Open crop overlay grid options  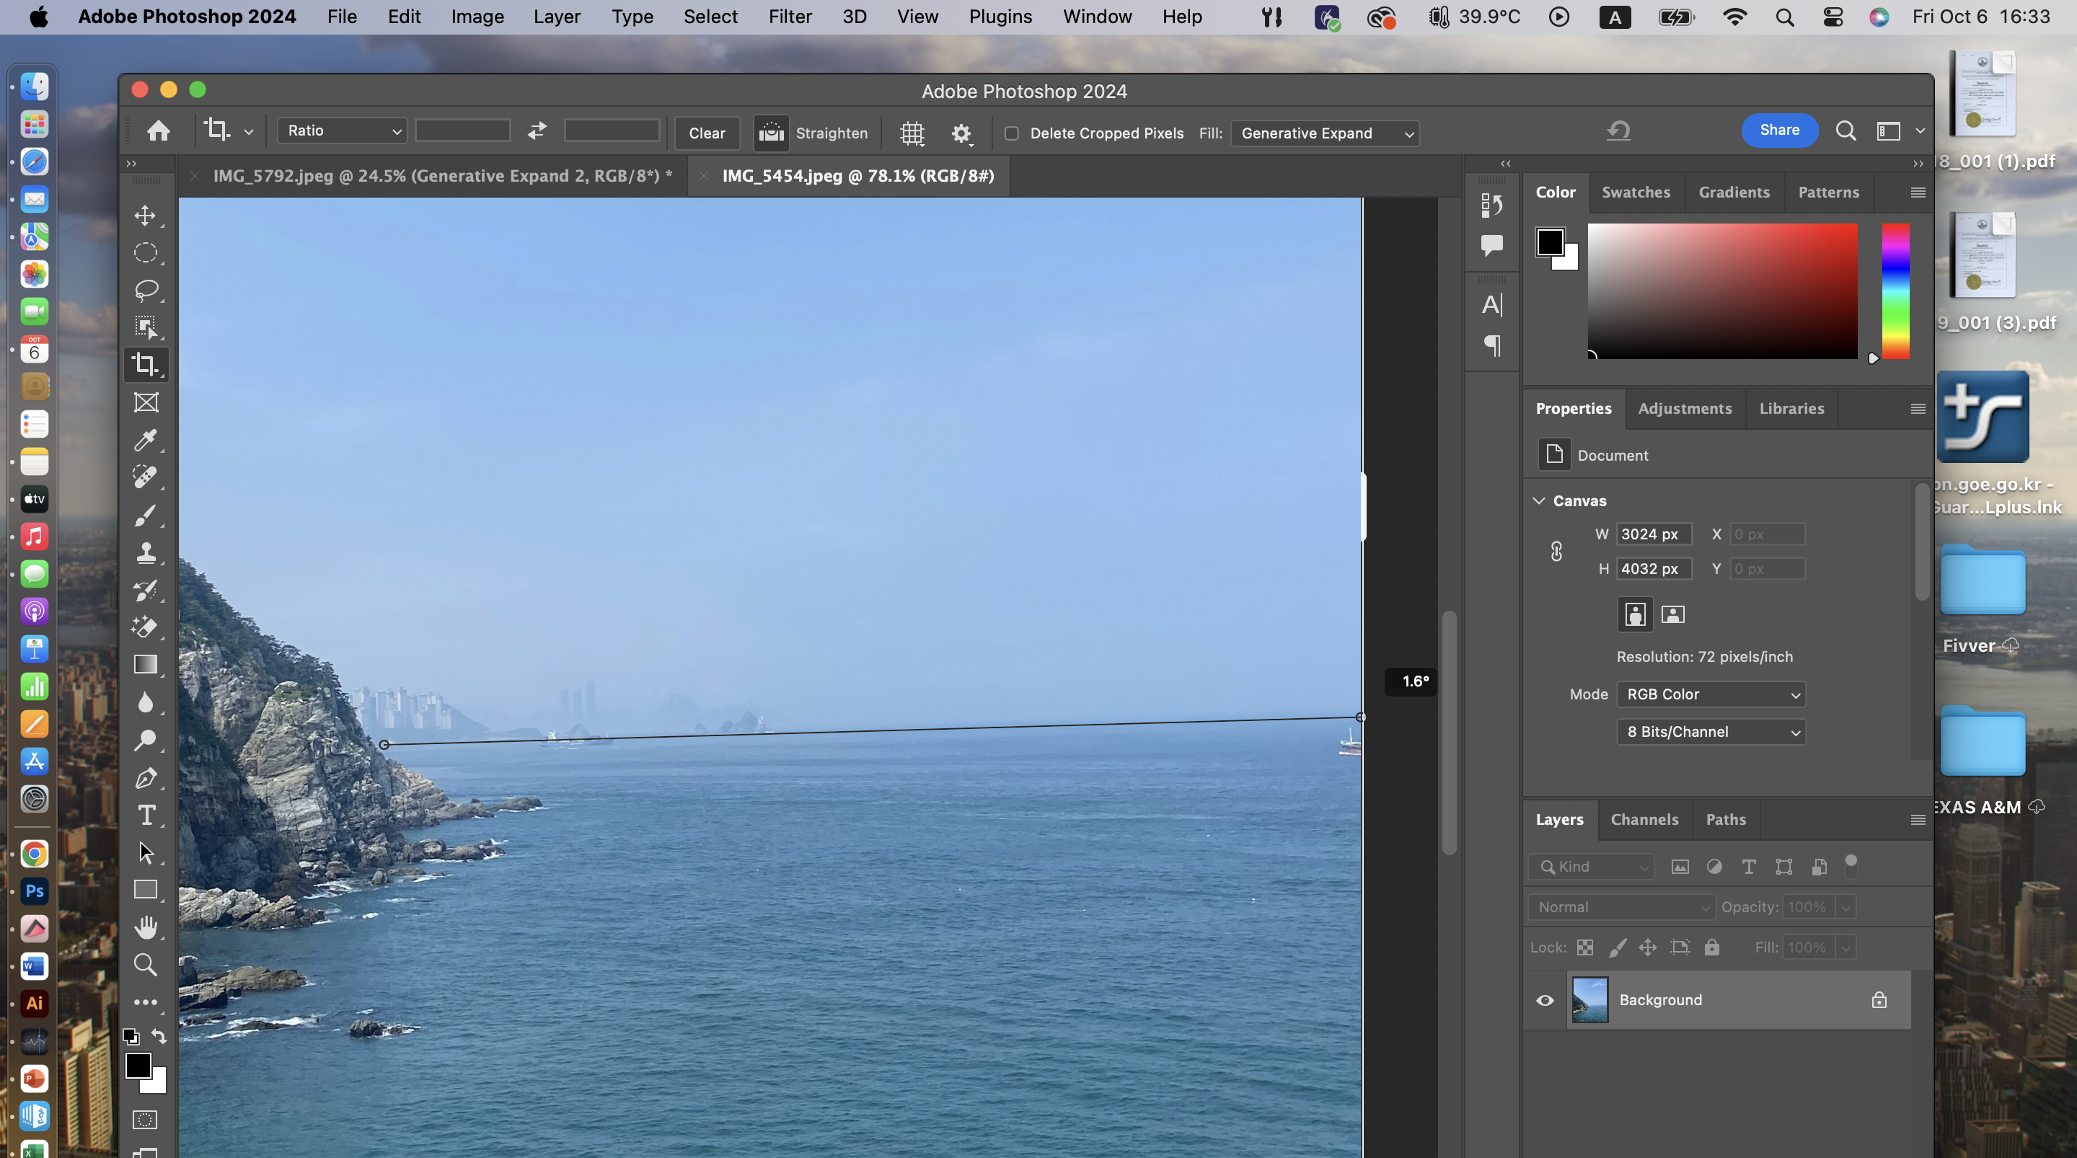tap(912, 133)
